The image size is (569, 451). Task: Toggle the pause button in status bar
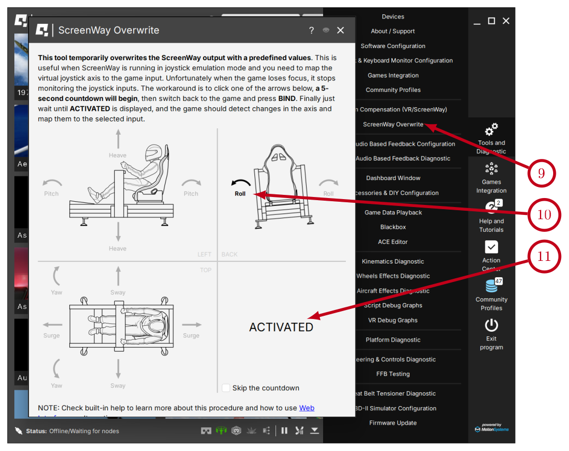pos(284,431)
